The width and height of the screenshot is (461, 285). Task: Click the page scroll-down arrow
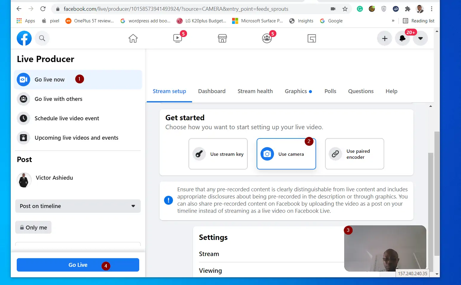pos(437,274)
